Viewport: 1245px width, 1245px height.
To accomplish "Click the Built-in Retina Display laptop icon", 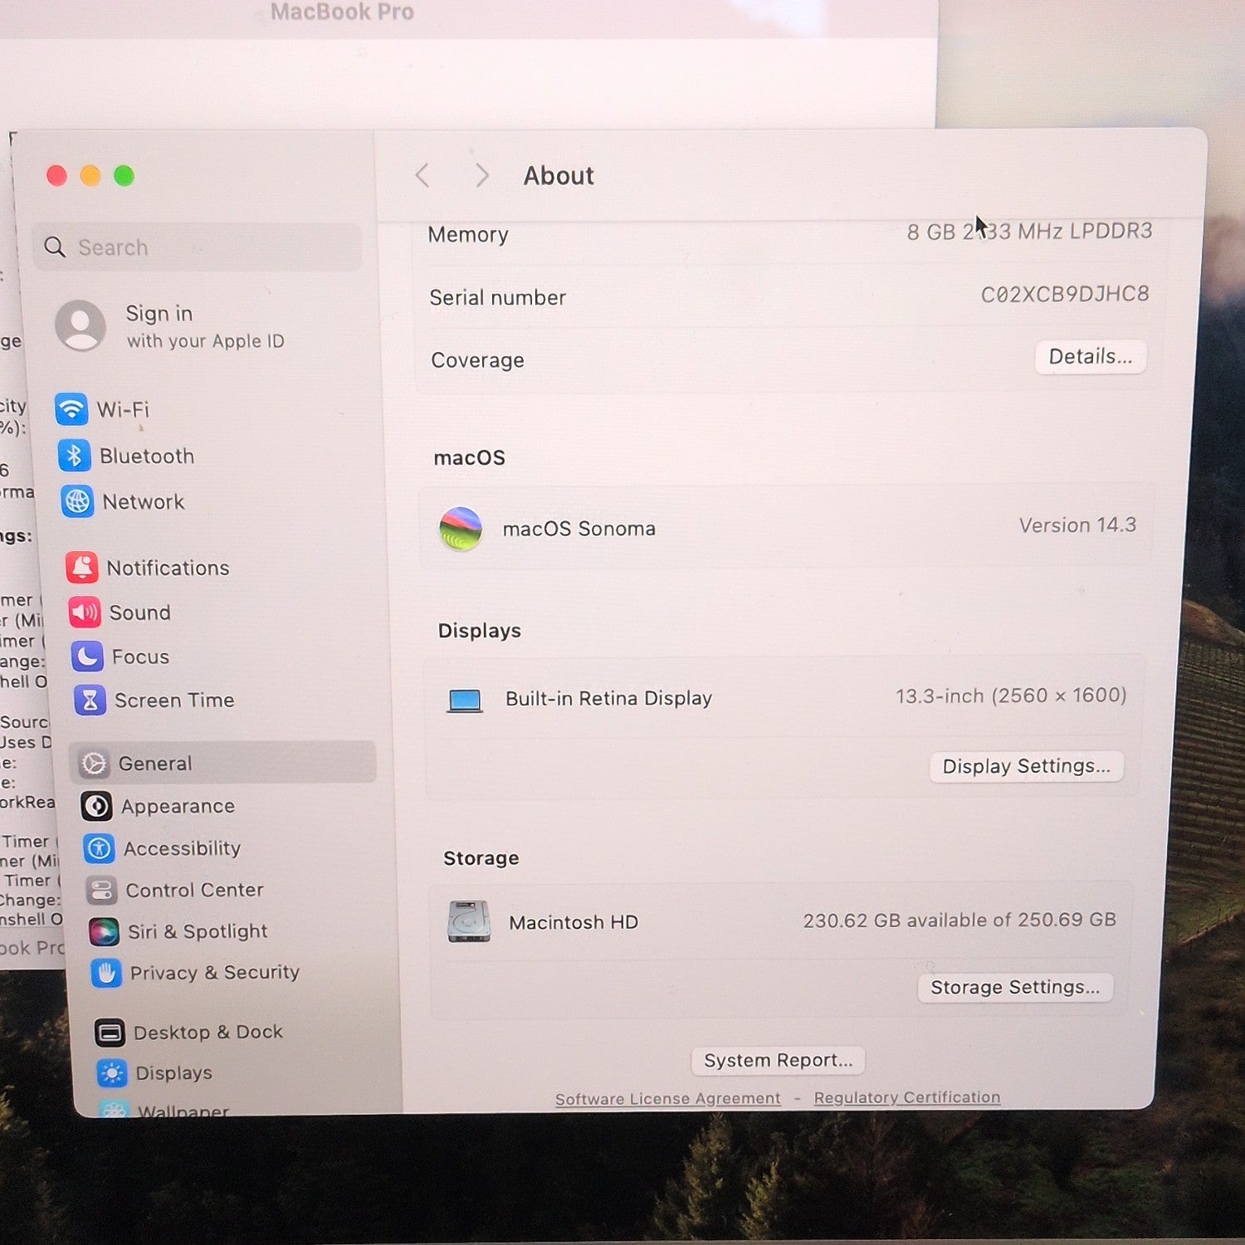I will pos(465,701).
